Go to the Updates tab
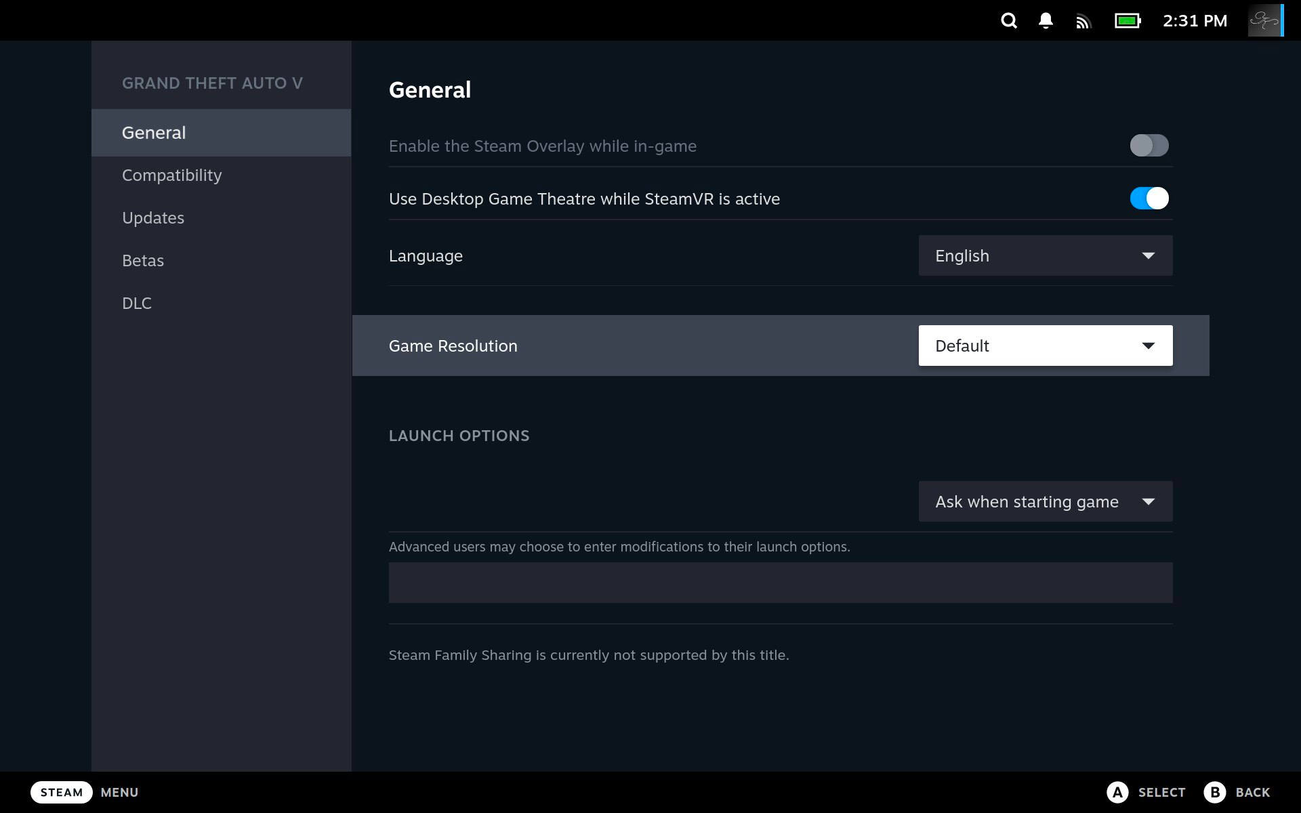Screen dimensions: 1301x813 pyautogui.click(x=221, y=218)
